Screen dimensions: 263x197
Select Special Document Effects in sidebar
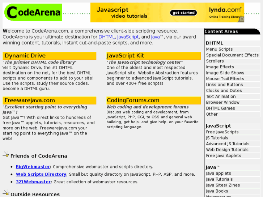232,55
